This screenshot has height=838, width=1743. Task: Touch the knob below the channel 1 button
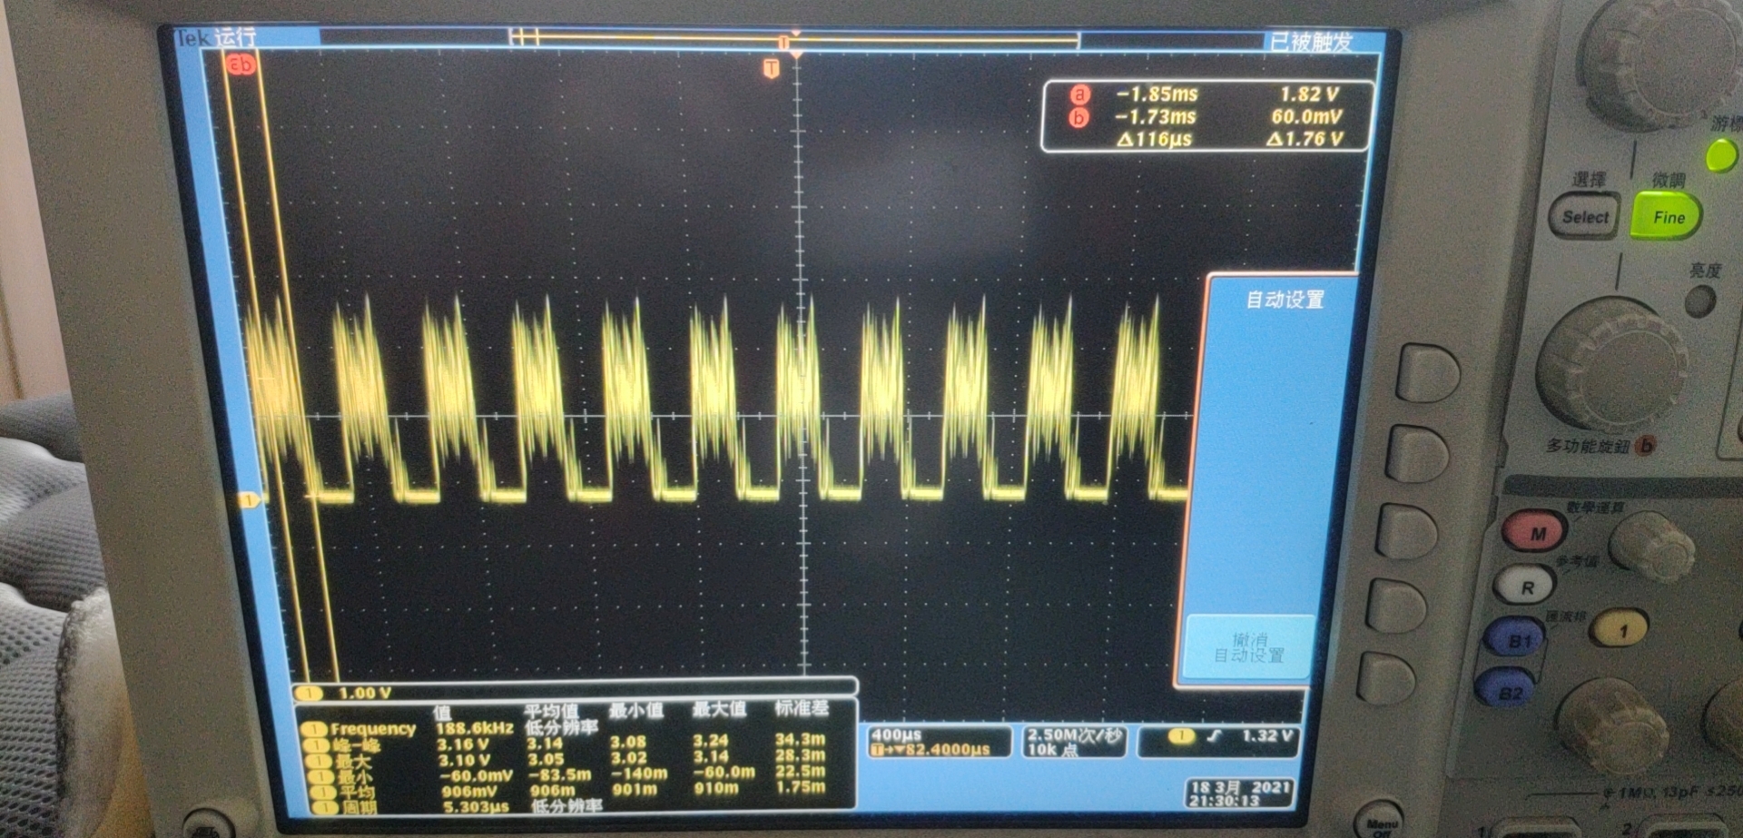(x=1613, y=724)
